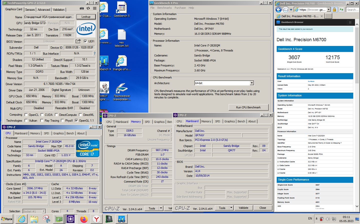360x224 pixels.
Task: Click Run CPU Benchmark button
Action: (x=248, y=107)
